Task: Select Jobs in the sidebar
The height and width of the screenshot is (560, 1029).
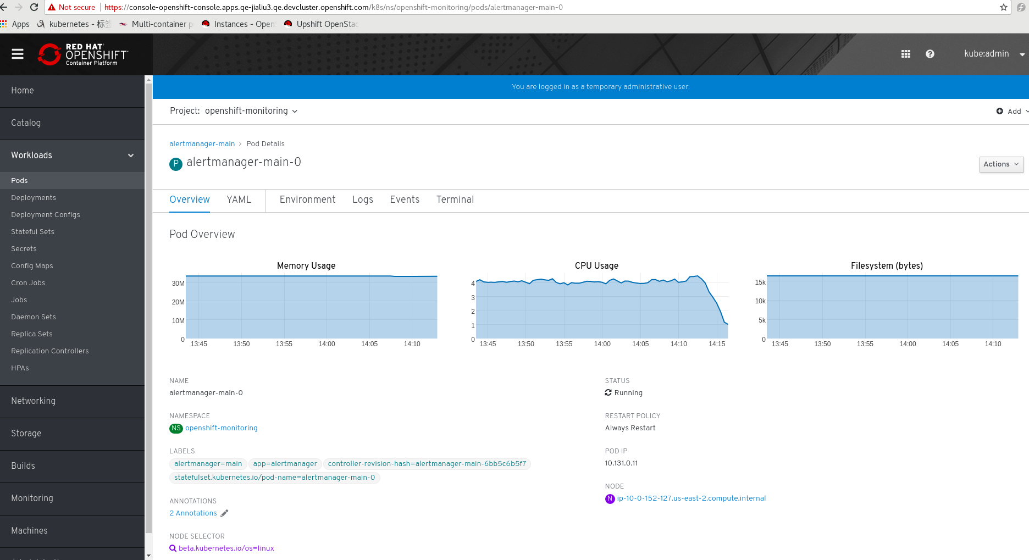Action: pos(72,300)
